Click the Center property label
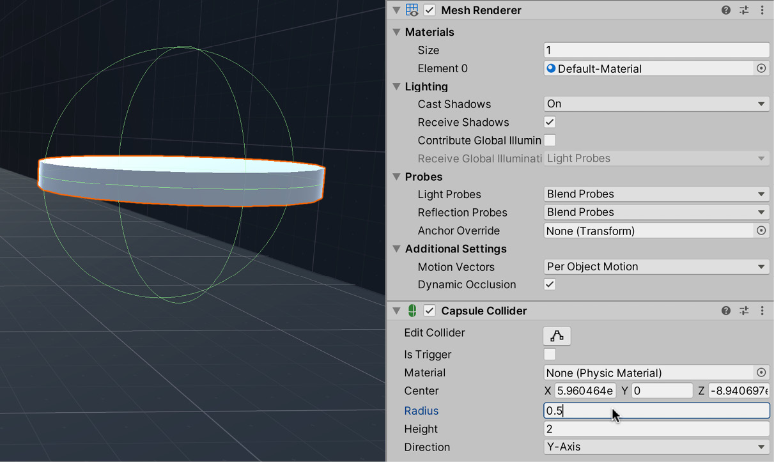Screen dimensions: 774x462 click(421, 390)
